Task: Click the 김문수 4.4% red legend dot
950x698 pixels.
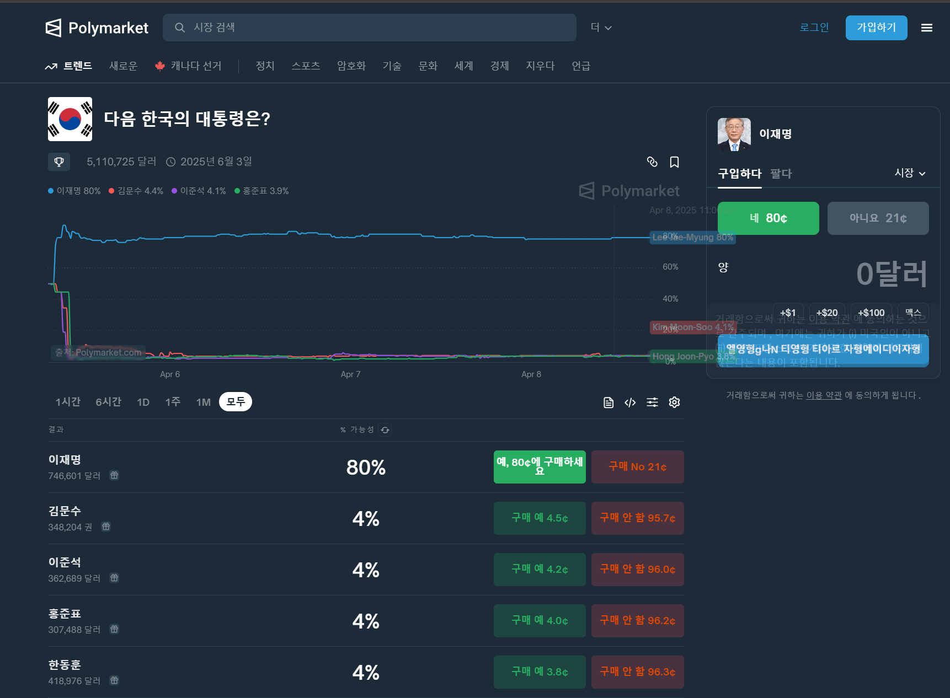Action: click(x=111, y=191)
